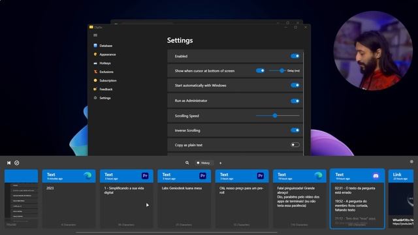Open the Feedback section in sidebar
This screenshot has height=235, width=418.
[103, 89]
